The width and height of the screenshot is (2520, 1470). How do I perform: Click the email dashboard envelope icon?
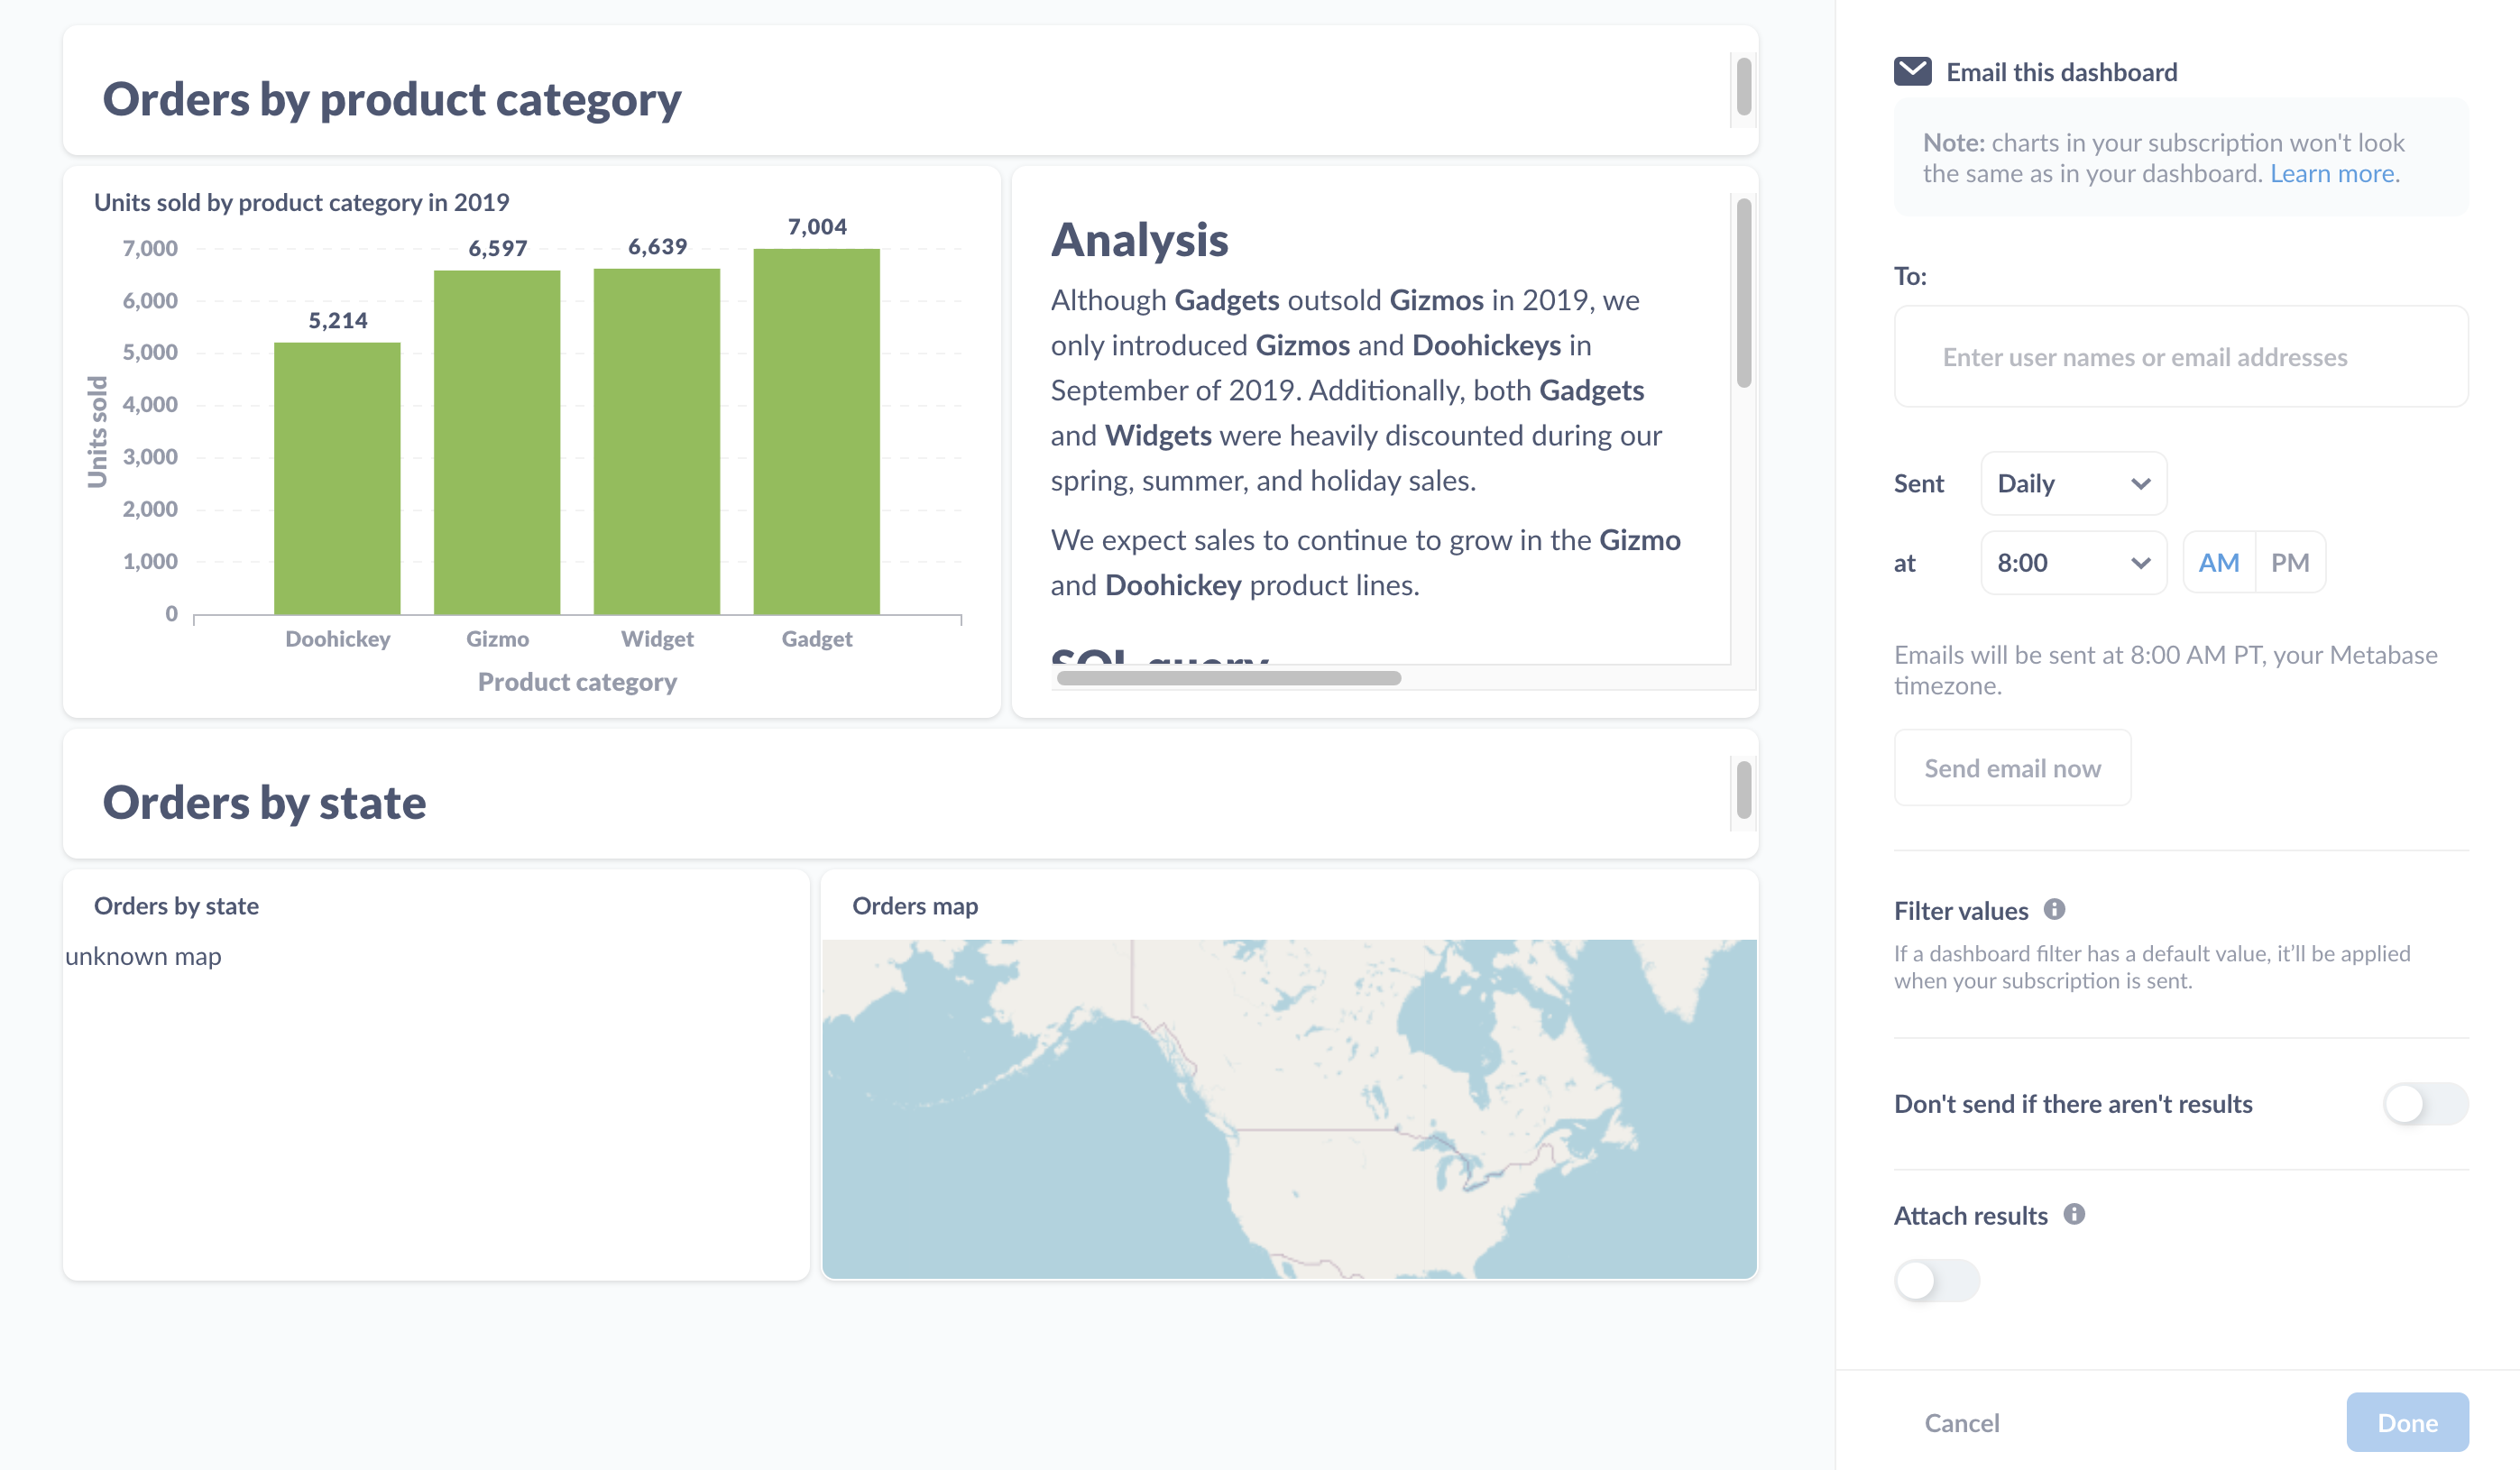(x=1913, y=72)
